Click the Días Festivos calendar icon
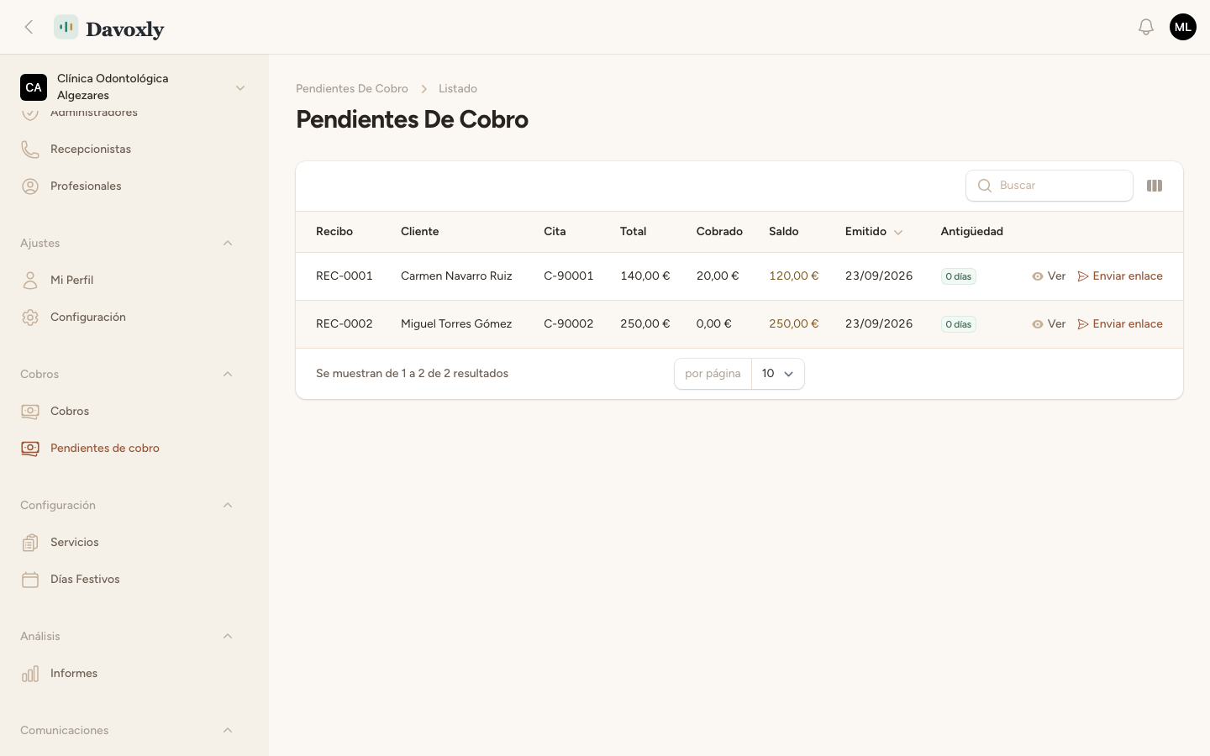The width and height of the screenshot is (1210, 756). (30, 580)
